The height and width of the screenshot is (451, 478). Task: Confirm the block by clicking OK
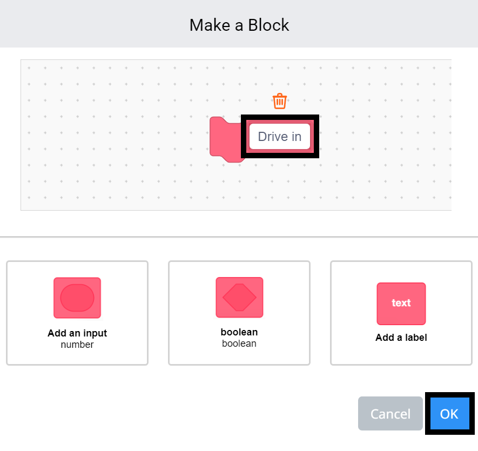point(449,414)
